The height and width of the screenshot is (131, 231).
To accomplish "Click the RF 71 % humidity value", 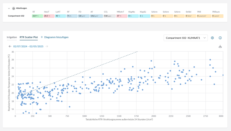I will pyautogui.click(x=72, y=16).
